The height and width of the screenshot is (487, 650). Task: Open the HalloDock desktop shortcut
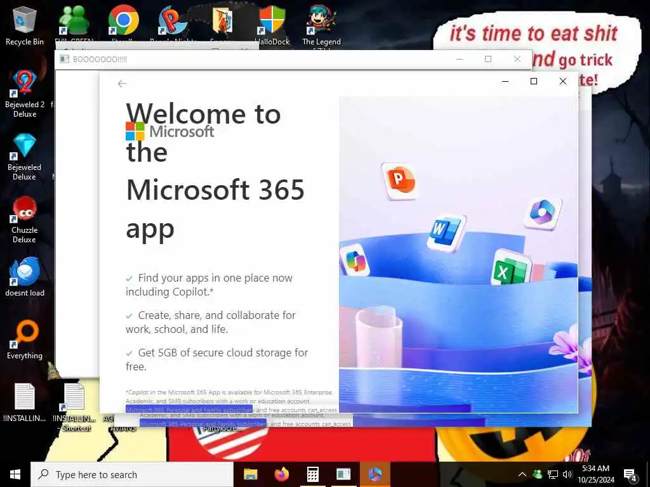(272, 25)
